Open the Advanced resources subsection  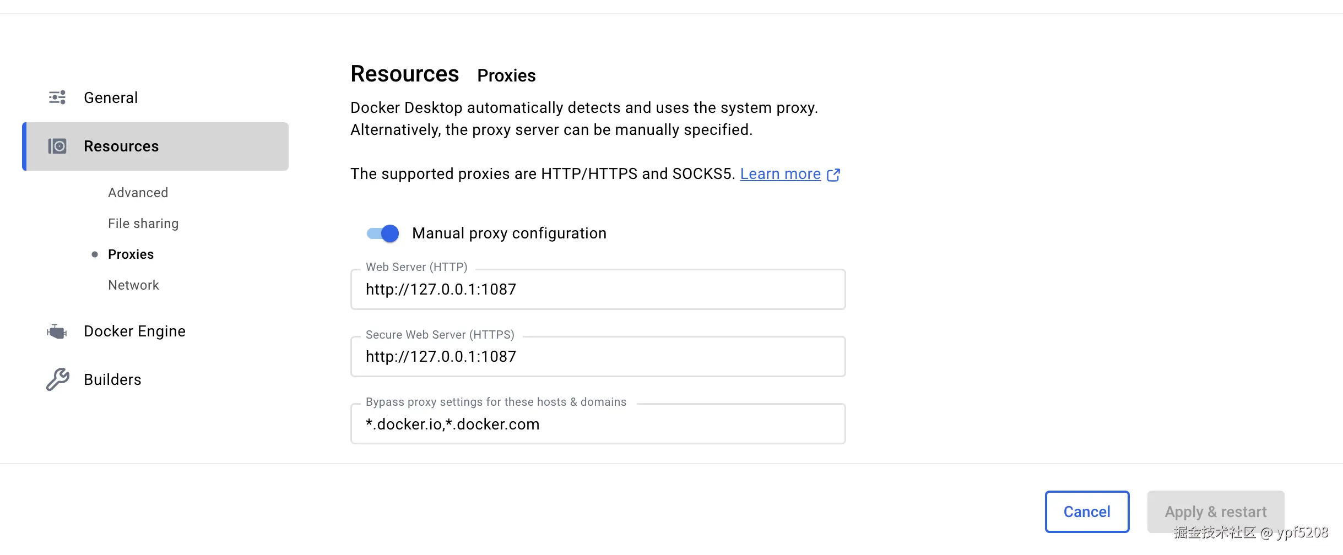click(138, 193)
